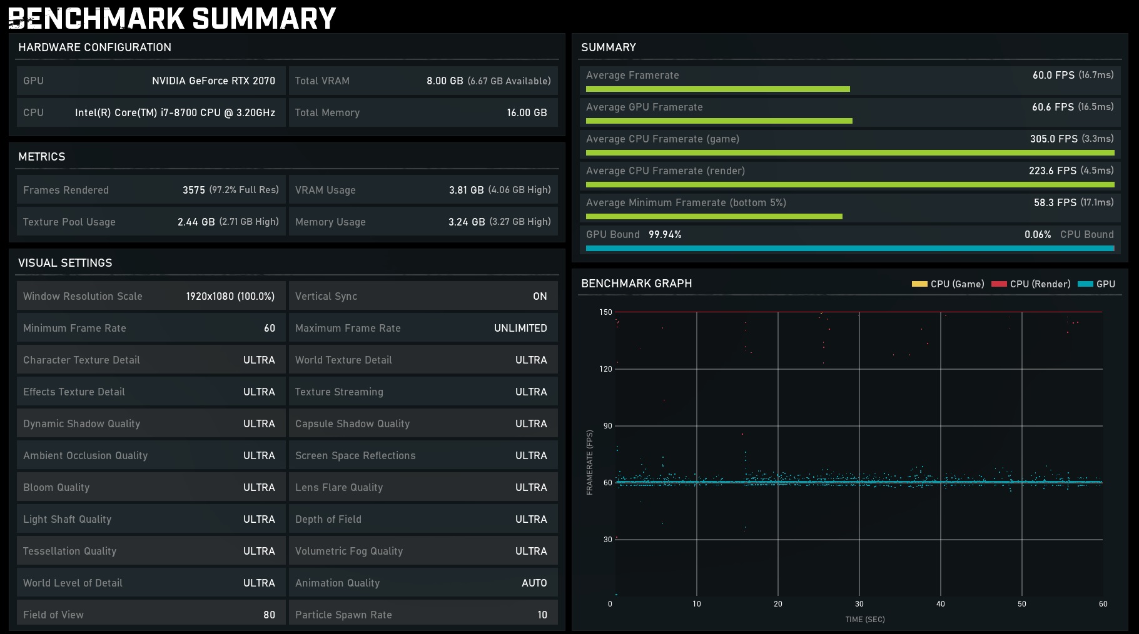Click the Average Minimum Framerate bottom 5% label

(686, 202)
